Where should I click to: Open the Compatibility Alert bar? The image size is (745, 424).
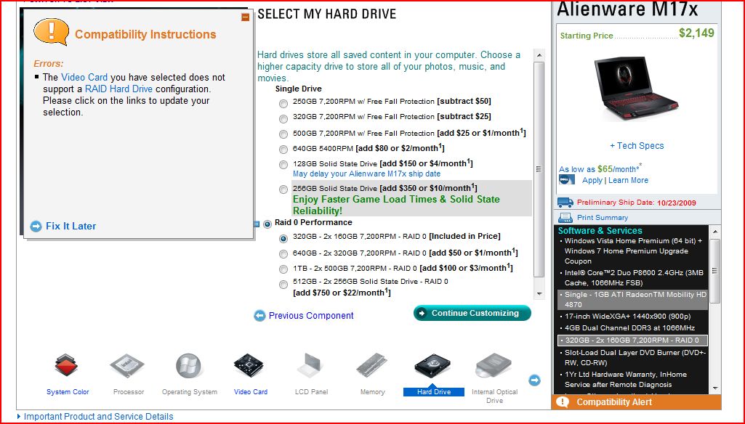coord(636,401)
